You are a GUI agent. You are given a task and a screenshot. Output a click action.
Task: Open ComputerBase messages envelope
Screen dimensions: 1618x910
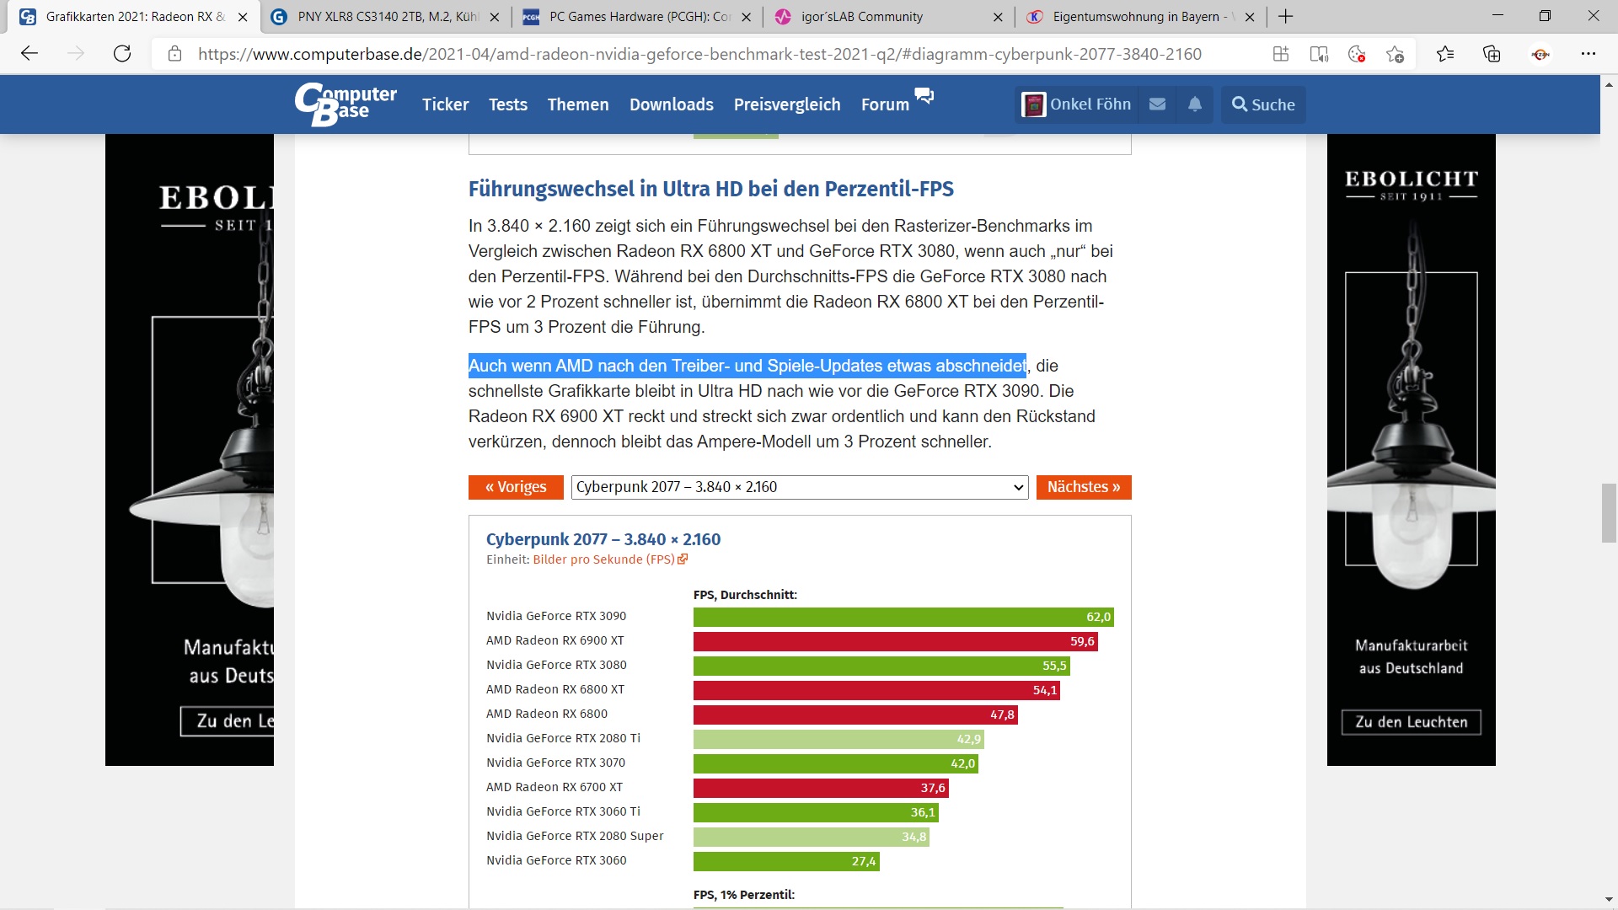(1157, 104)
